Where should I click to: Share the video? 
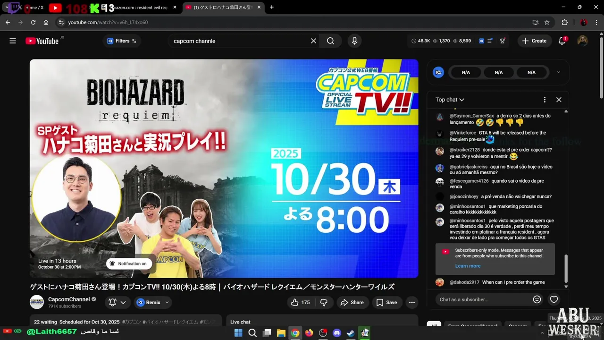[x=352, y=302]
